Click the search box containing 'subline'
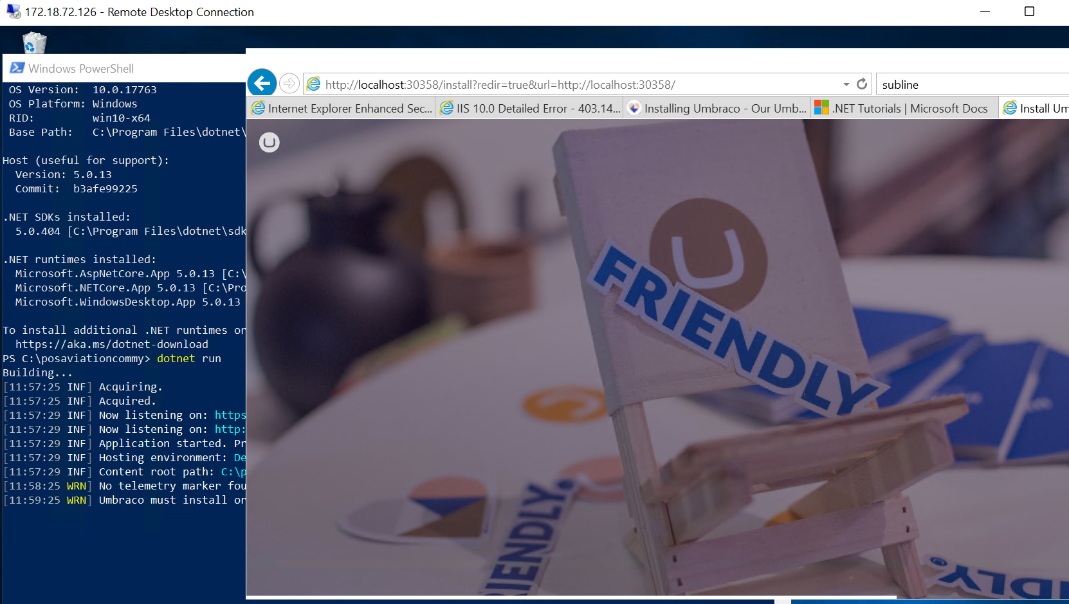This screenshot has height=604, width=1069. tap(973, 84)
